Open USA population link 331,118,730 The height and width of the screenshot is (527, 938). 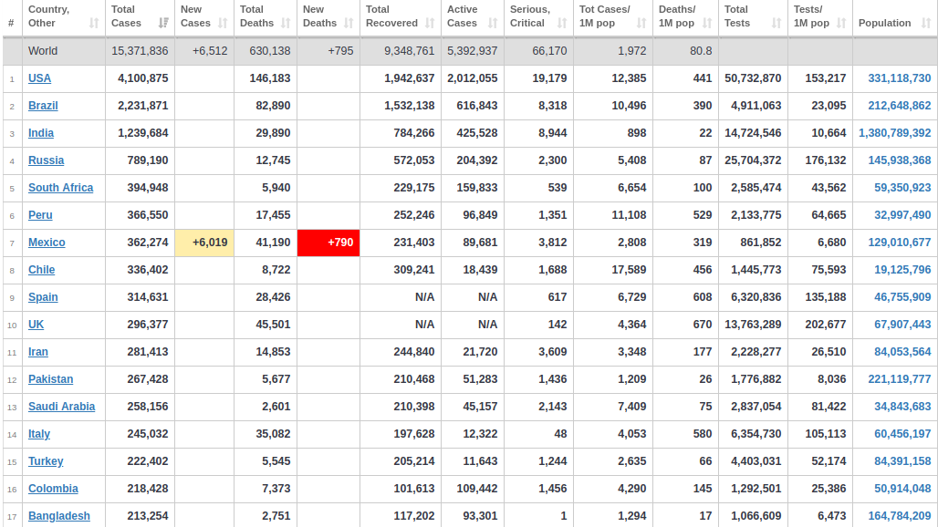(x=899, y=78)
